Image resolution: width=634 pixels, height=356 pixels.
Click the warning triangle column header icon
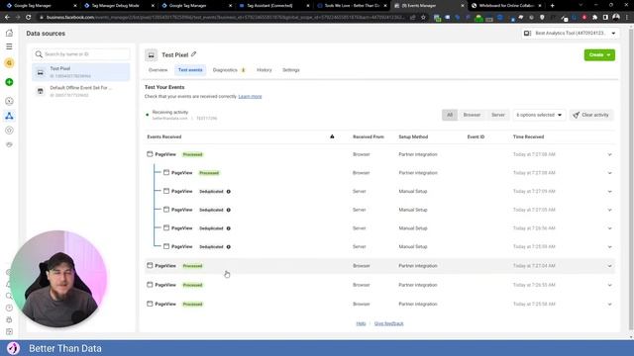332,136
